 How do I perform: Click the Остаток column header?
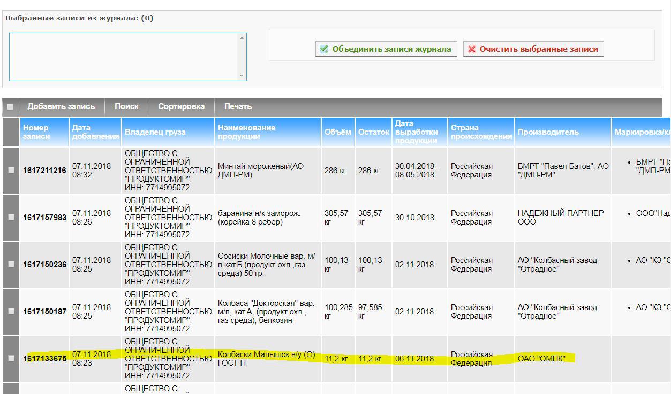point(373,132)
